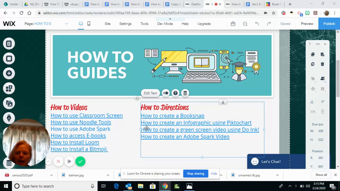Open the Site menu
The width and height of the screenshot is (340, 191).
click(x=108, y=24)
